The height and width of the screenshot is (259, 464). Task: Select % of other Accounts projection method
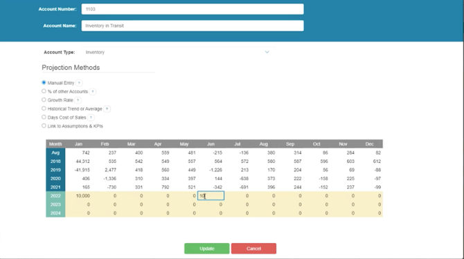pyautogui.click(x=44, y=91)
